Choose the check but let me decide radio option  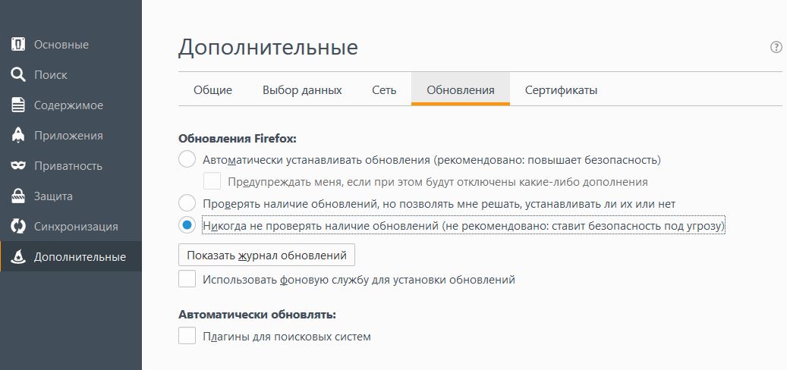coord(187,203)
